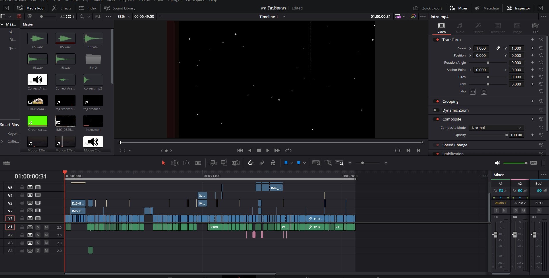The width and height of the screenshot is (549, 278).
Task: Click Overwrite Clip toolbar icon
Action: point(224,163)
